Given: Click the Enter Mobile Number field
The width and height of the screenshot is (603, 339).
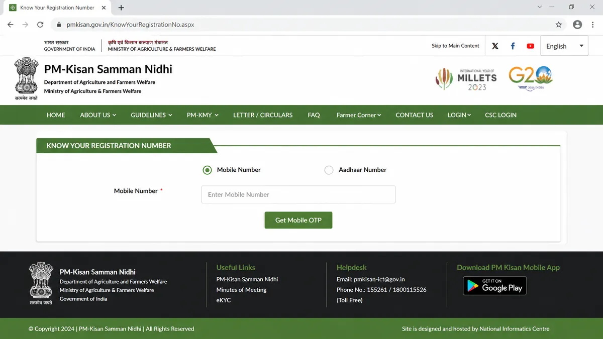Looking at the screenshot, I should 298,194.
